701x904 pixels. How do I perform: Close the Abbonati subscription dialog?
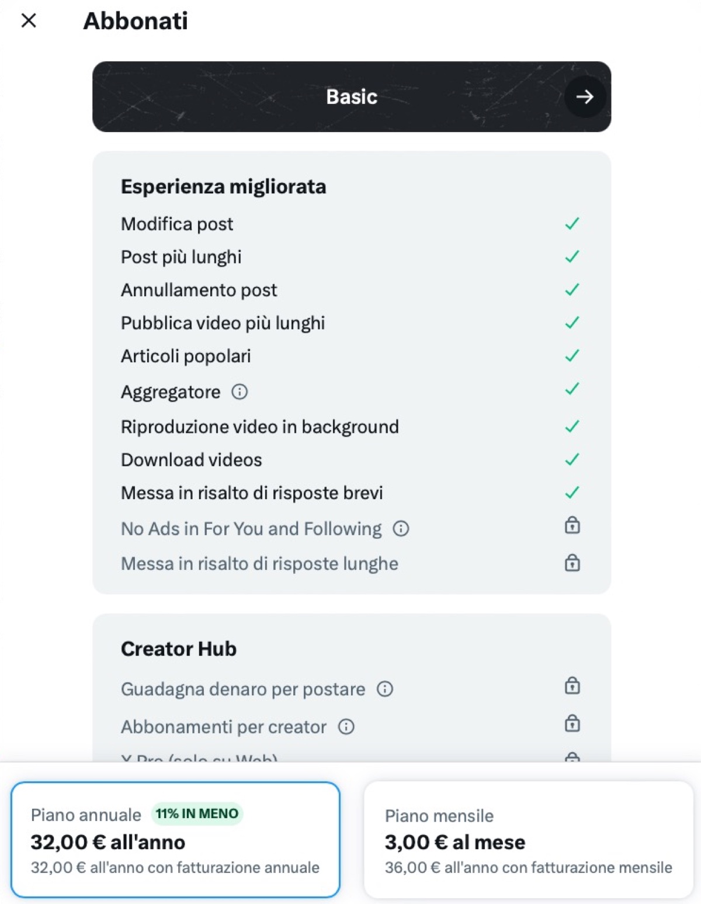(29, 20)
